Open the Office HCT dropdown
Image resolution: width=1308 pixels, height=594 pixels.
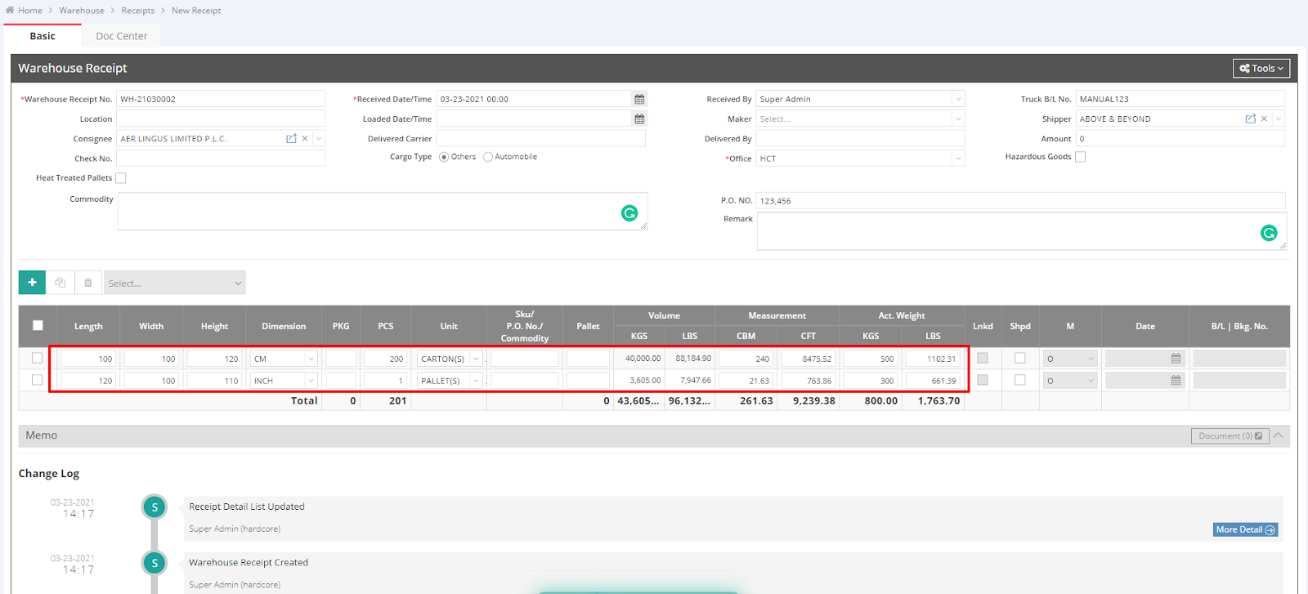tap(957, 159)
